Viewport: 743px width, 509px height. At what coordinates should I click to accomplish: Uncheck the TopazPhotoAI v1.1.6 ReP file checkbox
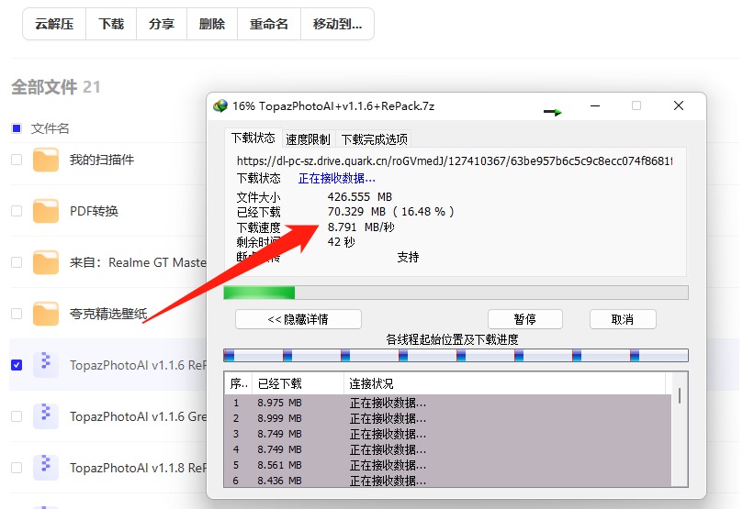[x=17, y=365]
